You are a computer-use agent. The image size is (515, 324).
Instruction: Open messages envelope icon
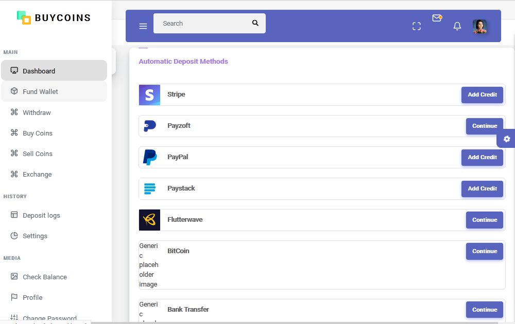[x=437, y=18]
